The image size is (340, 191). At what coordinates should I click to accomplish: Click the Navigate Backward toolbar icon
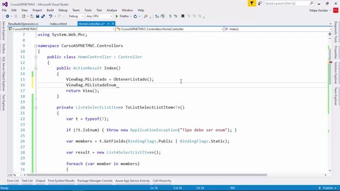click(7, 16)
